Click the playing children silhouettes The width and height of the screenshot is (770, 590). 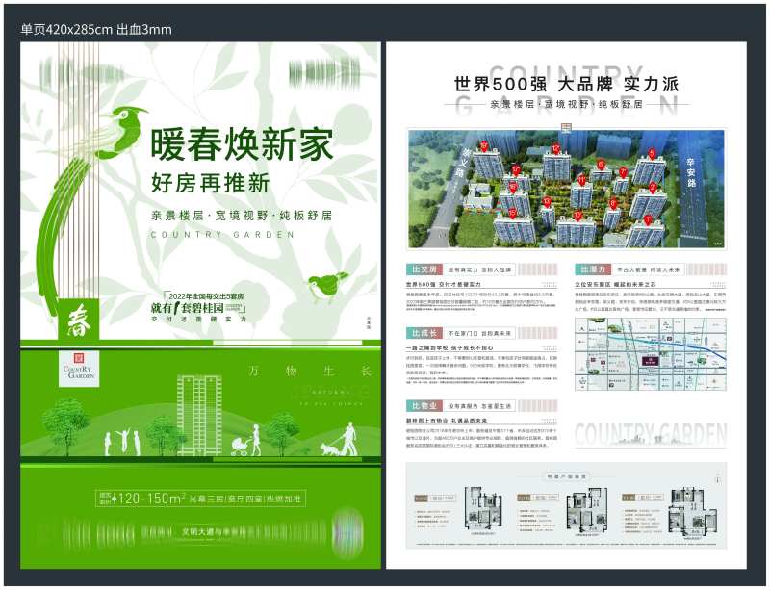(123, 443)
